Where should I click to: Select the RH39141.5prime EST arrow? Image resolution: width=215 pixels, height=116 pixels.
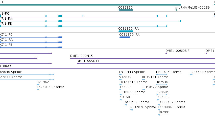[144, 80]
